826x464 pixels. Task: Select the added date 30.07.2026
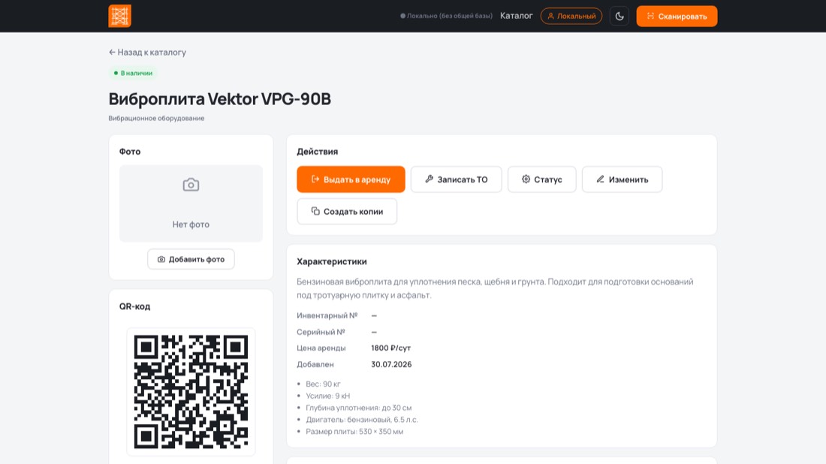[x=391, y=364]
